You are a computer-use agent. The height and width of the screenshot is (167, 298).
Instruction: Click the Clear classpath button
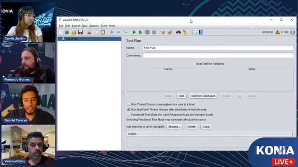[206, 127]
